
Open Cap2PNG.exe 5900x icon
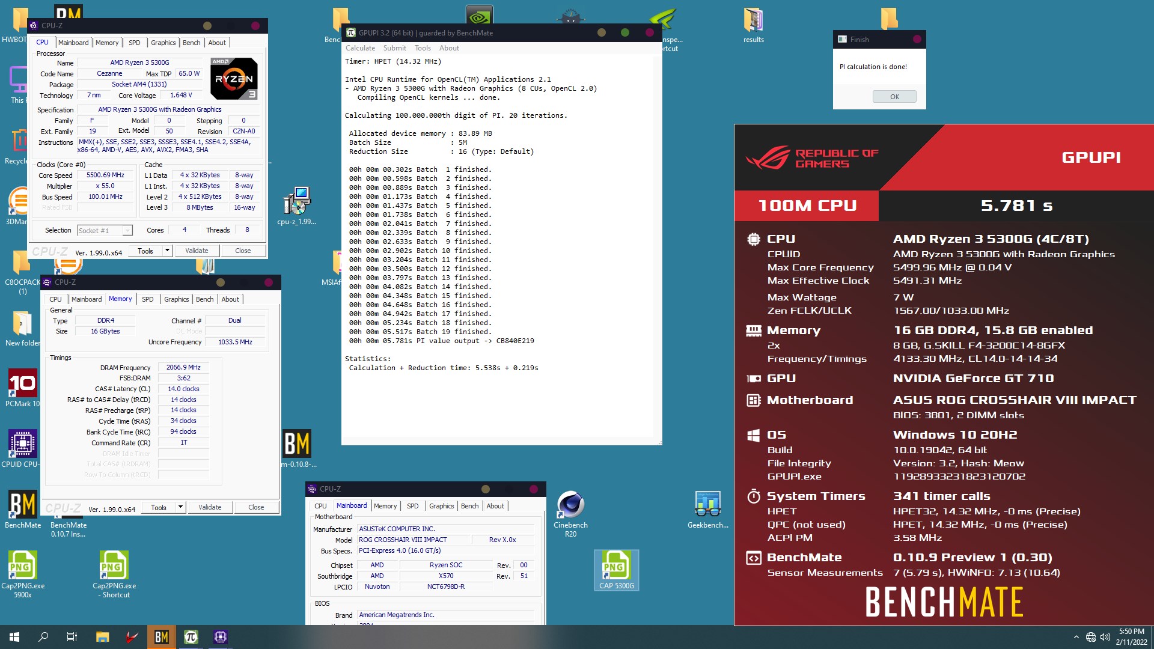(23, 574)
